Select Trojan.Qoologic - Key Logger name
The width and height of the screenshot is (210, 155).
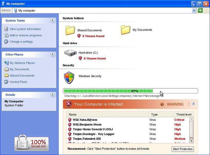pos(94,134)
